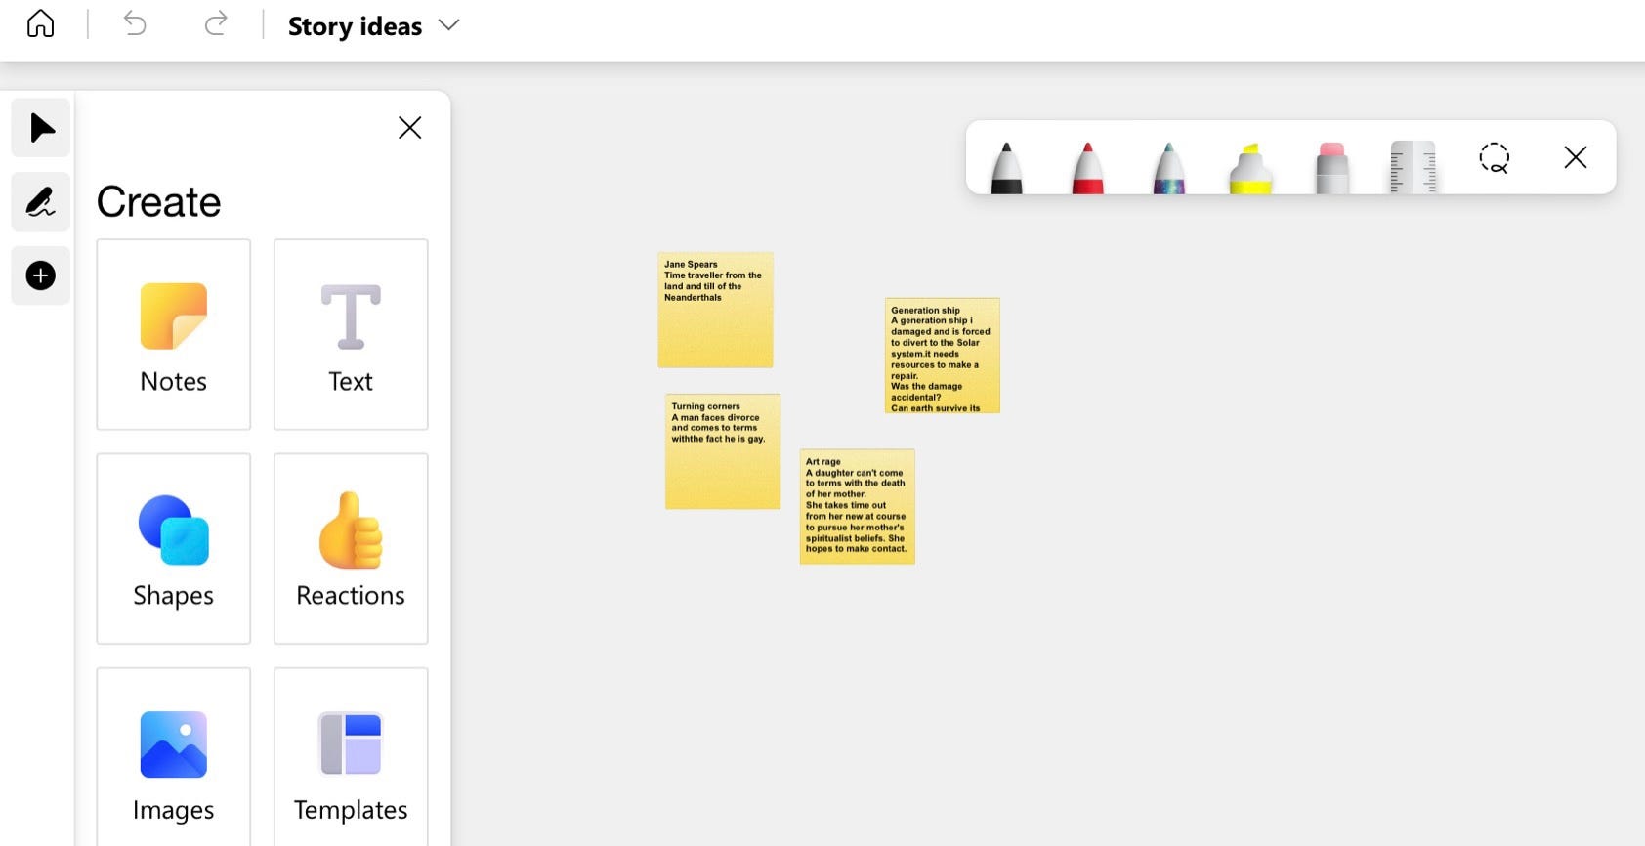Select the galaxy rainbow pen
The image size is (1645, 846).
[x=1169, y=167]
